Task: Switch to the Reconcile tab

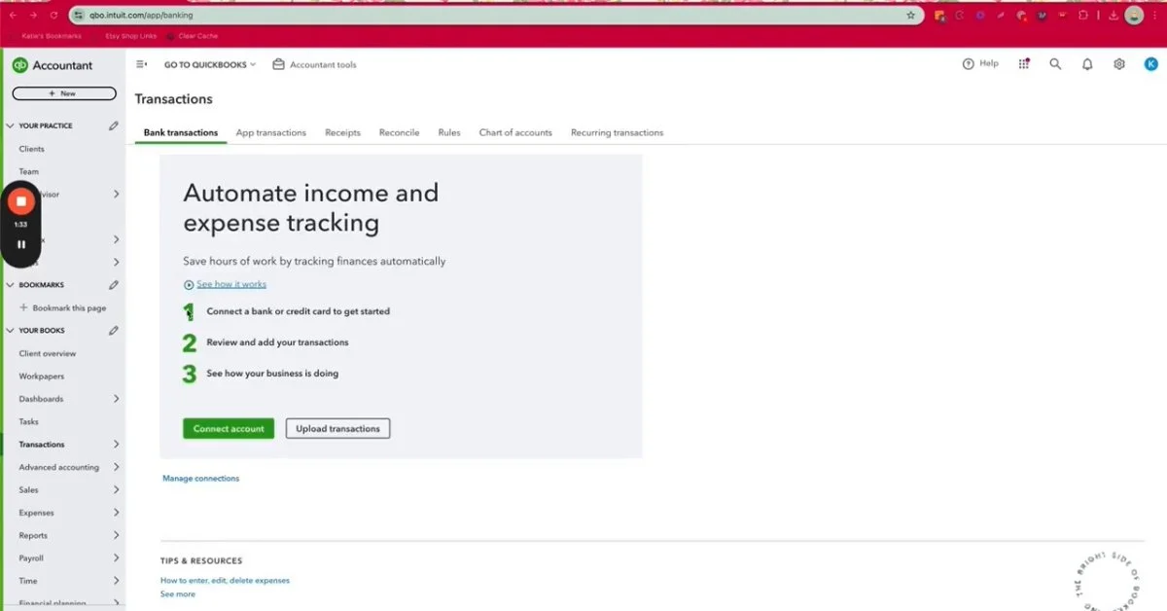Action: 399,132
